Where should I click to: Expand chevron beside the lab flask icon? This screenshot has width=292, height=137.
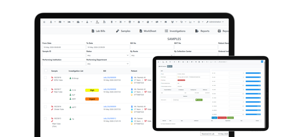click(91, 22)
